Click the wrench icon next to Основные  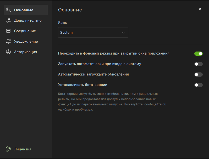(8, 10)
